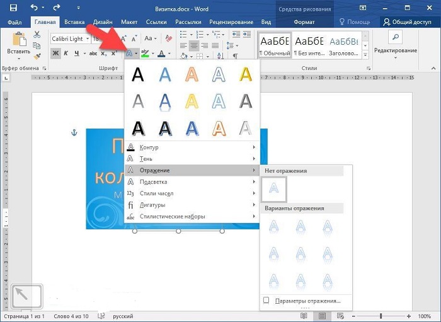
Task: Toggle Italic formatting (К) in ribbon
Action: pyautogui.click(x=66, y=54)
